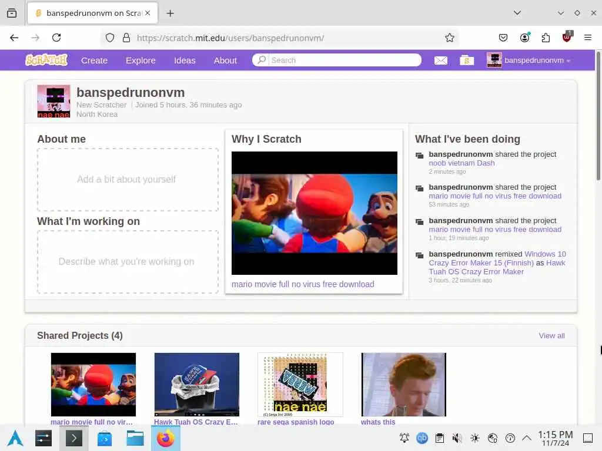Select the banspedrunonvm browser tab
The height and width of the screenshot is (451, 602).
92,13
